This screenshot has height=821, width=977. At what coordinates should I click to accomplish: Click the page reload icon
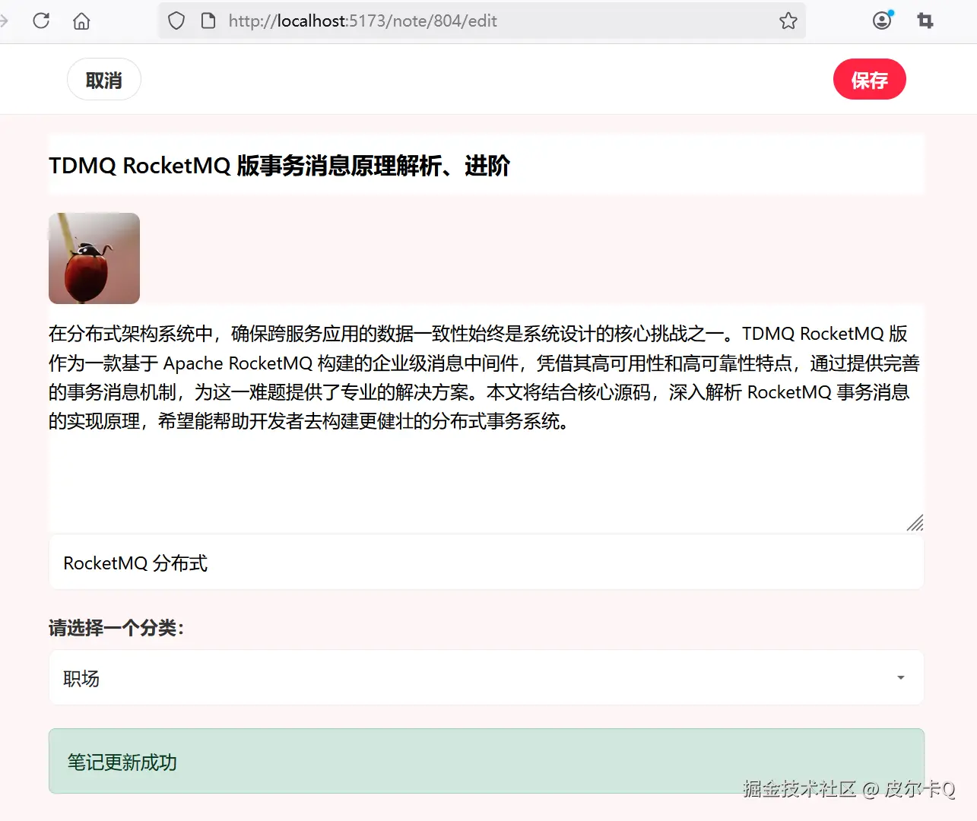(x=41, y=21)
